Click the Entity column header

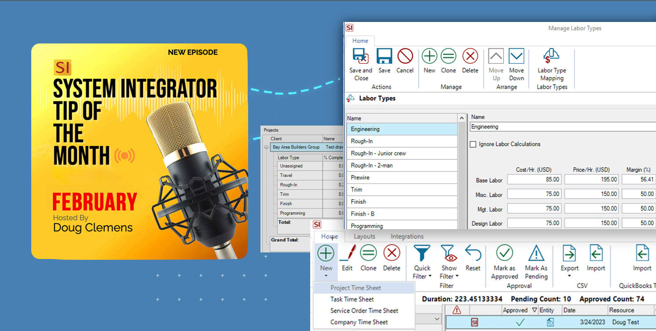[x=550, y=310]
